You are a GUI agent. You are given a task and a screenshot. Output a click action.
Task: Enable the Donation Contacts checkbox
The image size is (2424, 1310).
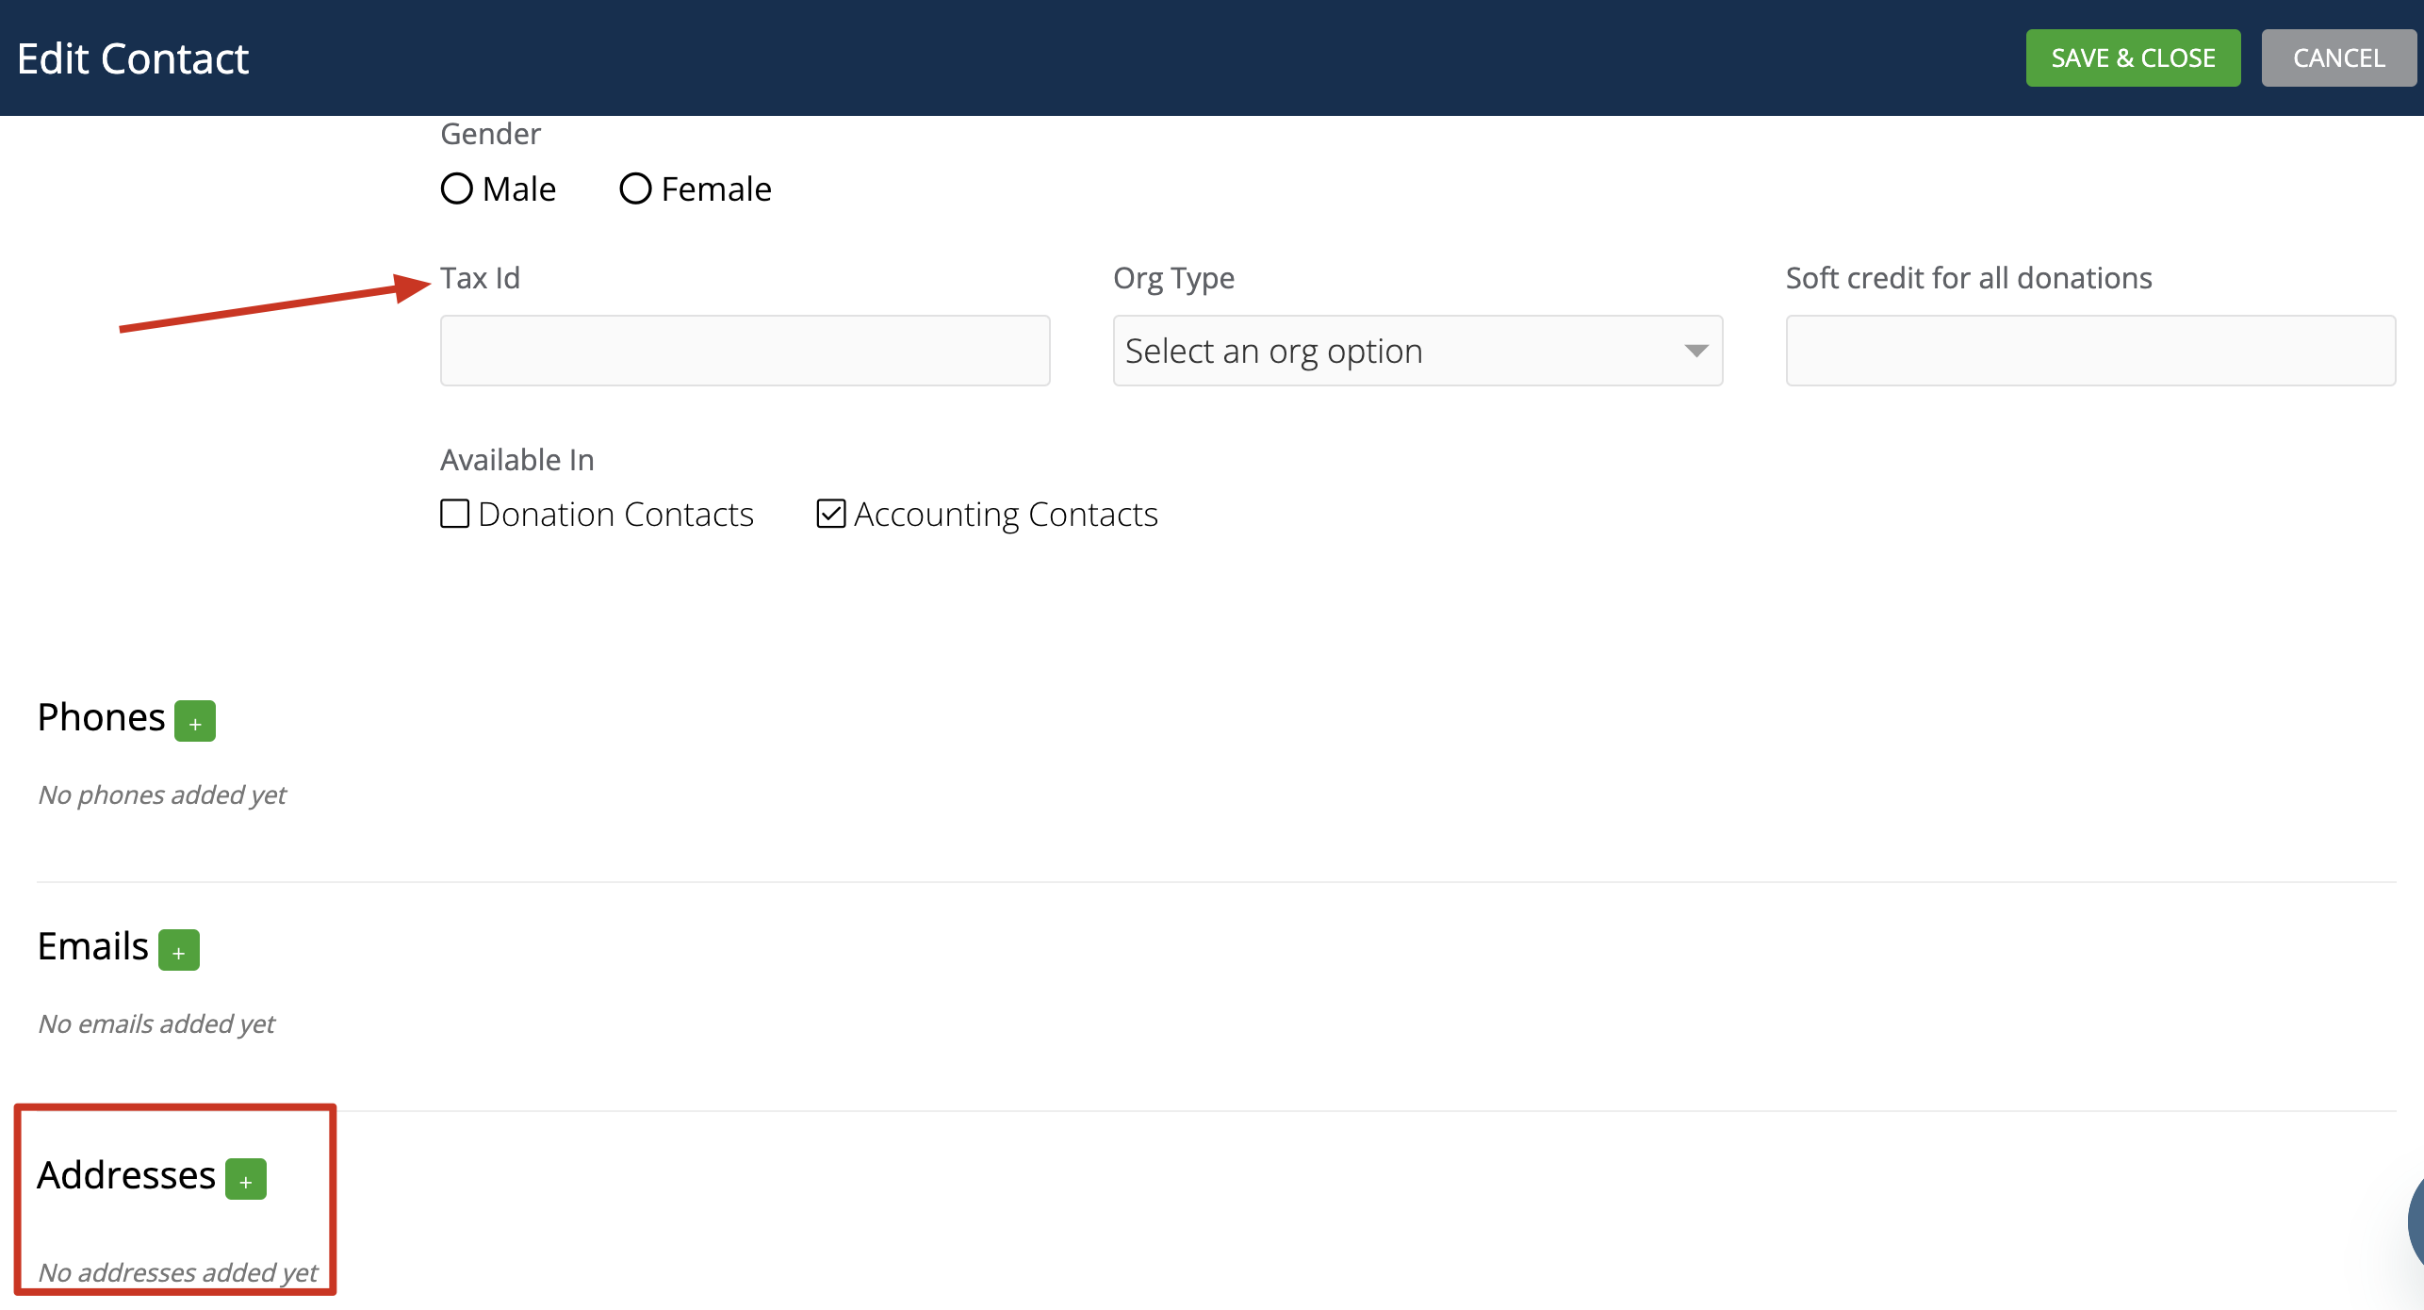(x=453, y=514)
